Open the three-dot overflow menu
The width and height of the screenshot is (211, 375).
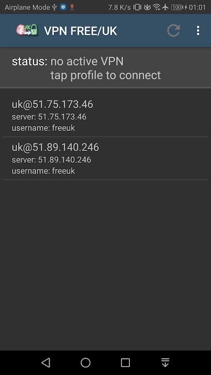[x=198, y=30]
